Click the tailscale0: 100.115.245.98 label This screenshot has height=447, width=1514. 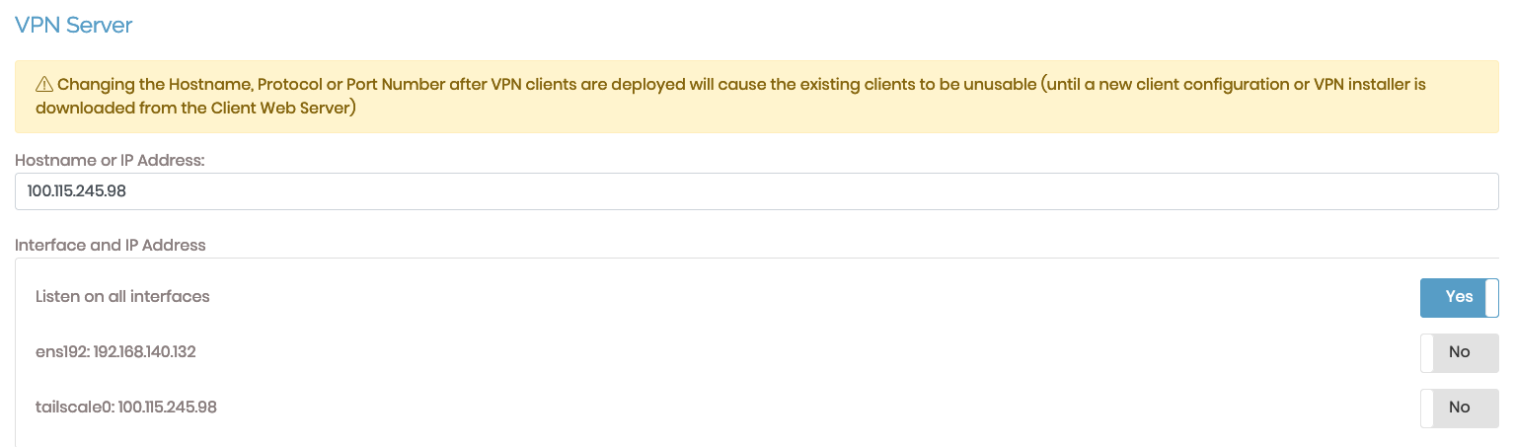(x=126, y=407)
